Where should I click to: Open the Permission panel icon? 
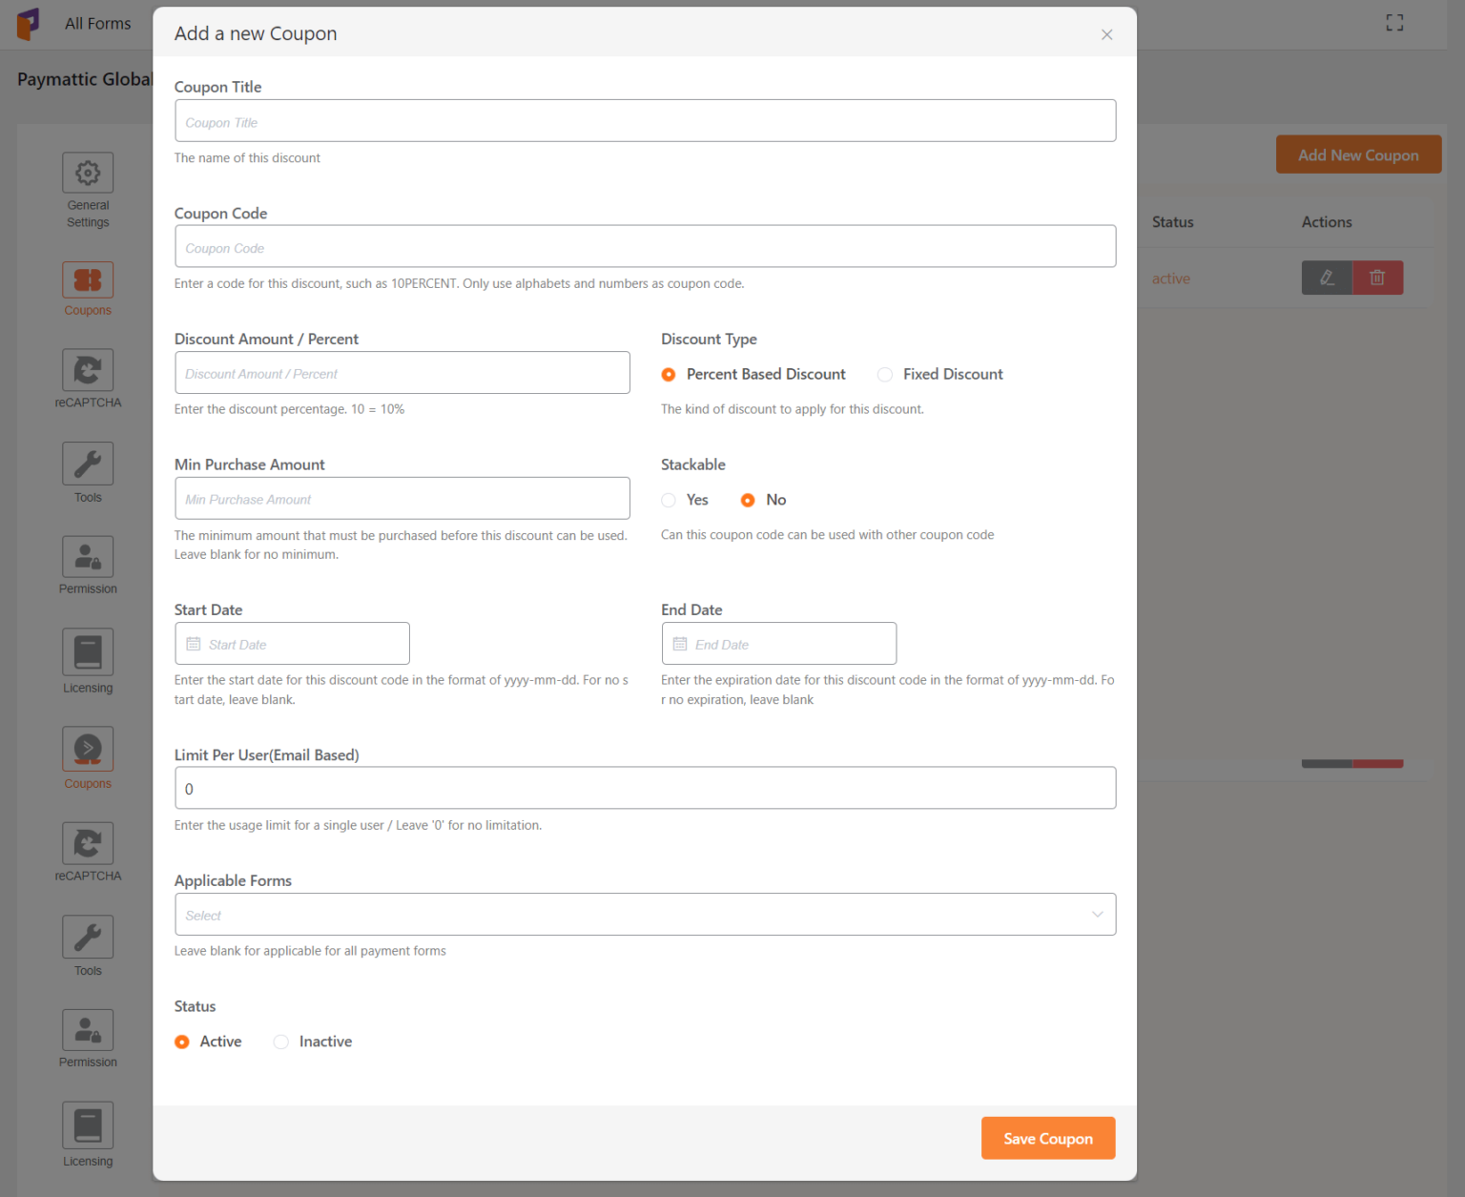87,556
